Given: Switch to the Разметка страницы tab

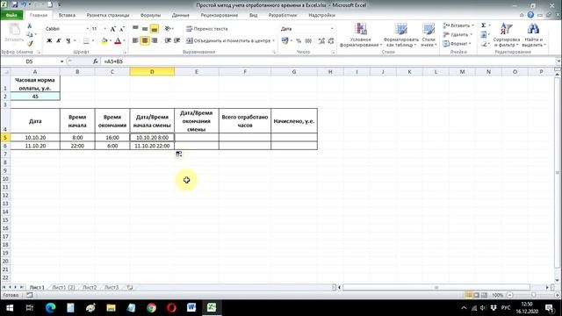Looking at the screenshot, I should pos(108,15).
